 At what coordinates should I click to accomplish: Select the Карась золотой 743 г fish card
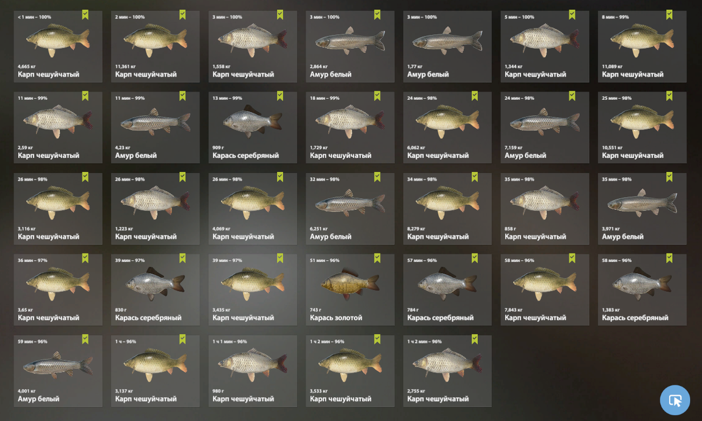[350, 290]
